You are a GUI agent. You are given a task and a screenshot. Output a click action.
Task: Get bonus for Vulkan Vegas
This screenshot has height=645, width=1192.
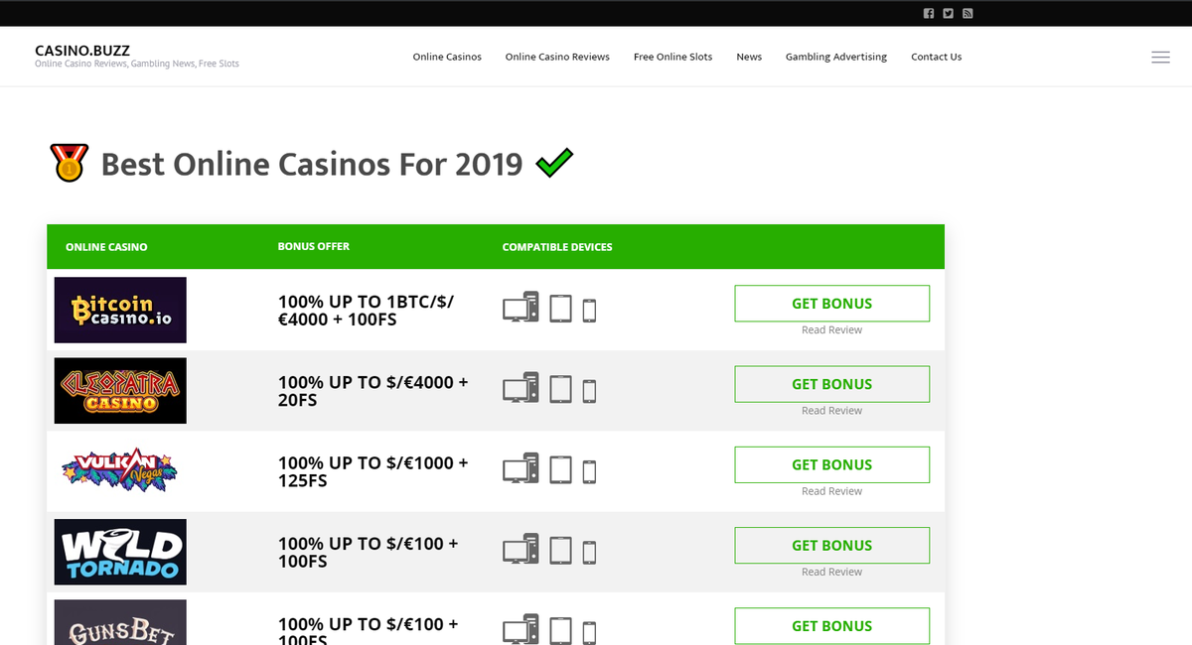click(x=831, y=464)
